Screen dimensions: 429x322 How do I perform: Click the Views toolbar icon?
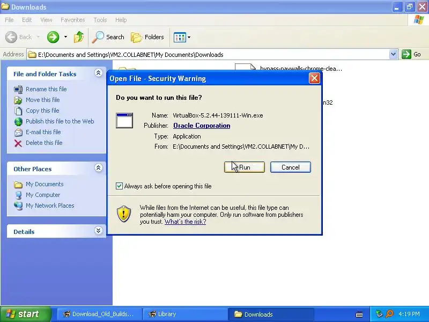180,37
